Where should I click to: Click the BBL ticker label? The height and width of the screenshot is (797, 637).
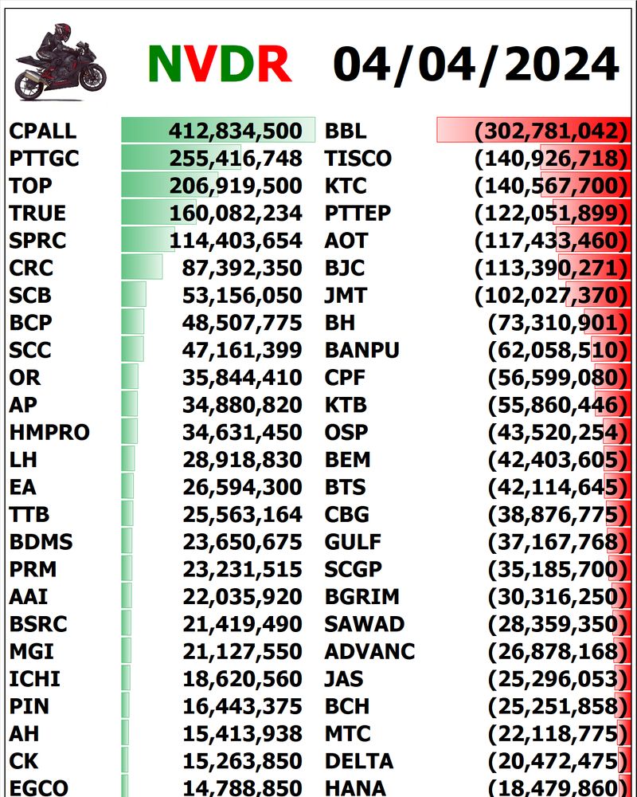click(346, 131)
